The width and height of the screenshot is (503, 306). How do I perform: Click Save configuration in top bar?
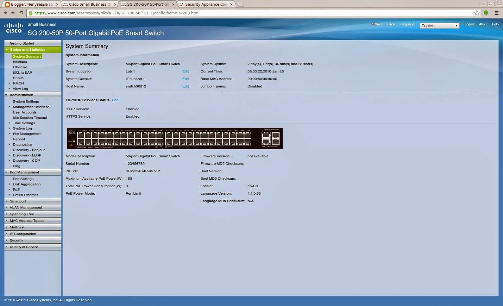377,24
